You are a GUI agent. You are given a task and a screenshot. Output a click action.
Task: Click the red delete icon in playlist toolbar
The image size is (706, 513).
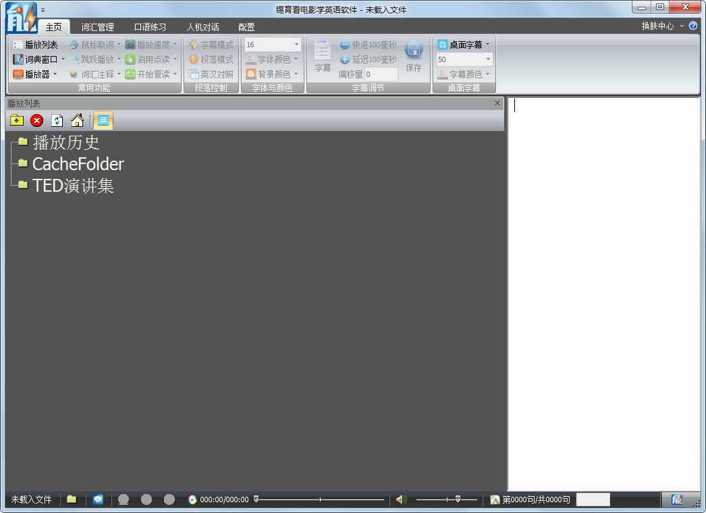click(x=37, y=120)
